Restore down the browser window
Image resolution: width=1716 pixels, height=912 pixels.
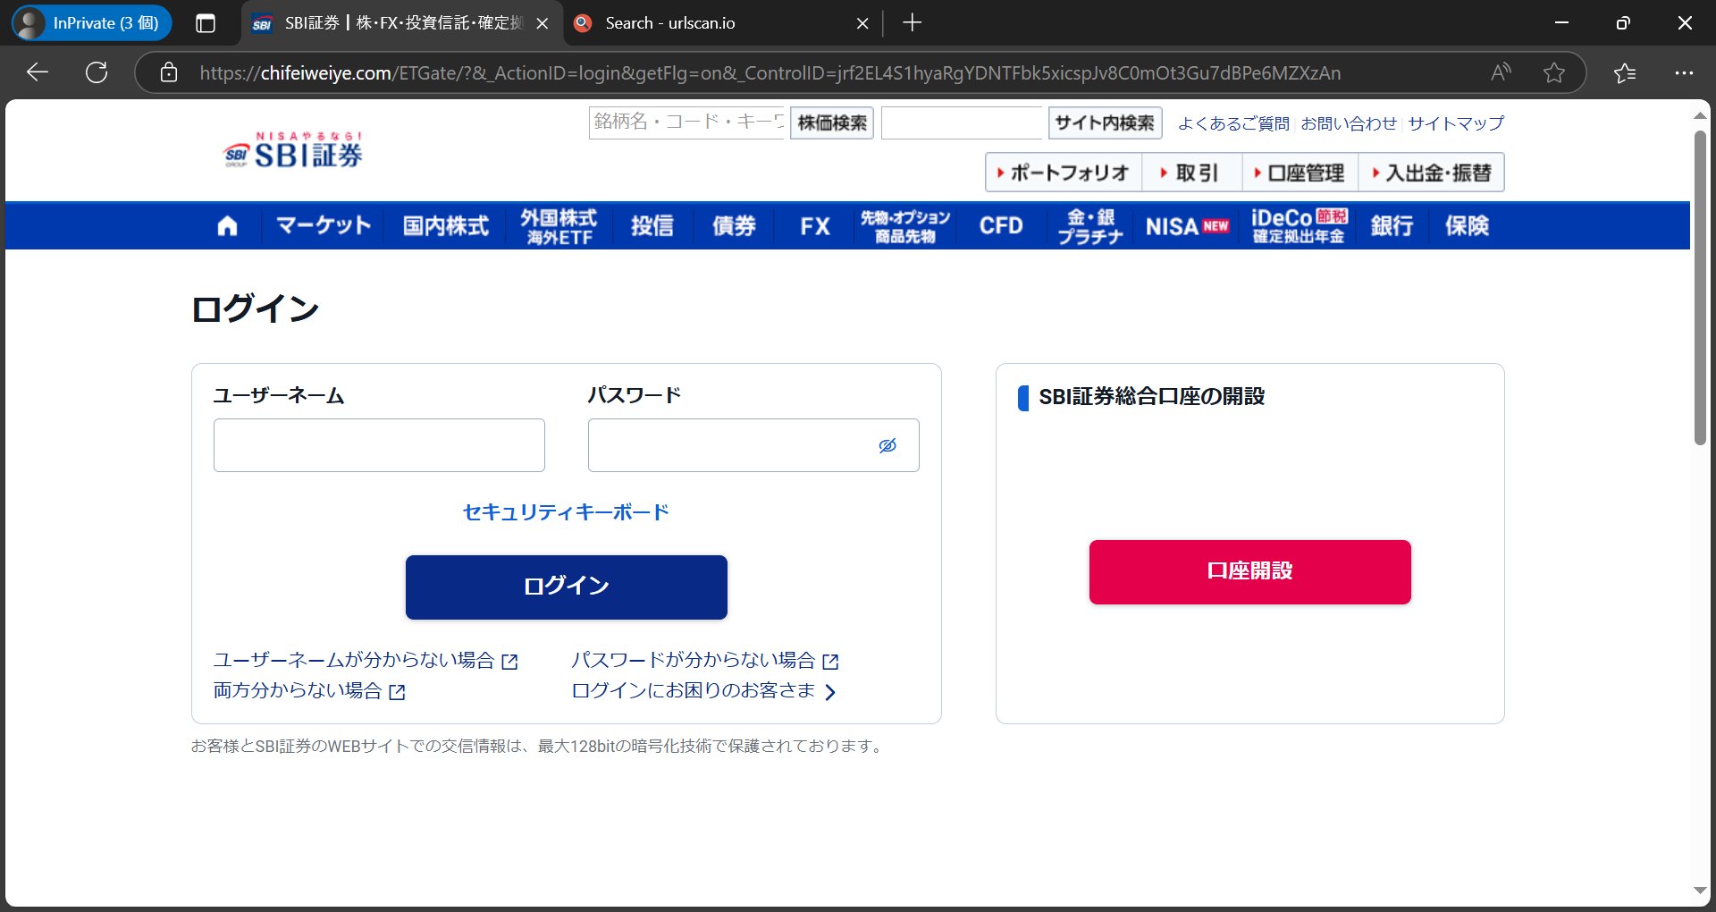coord(1623,23)
